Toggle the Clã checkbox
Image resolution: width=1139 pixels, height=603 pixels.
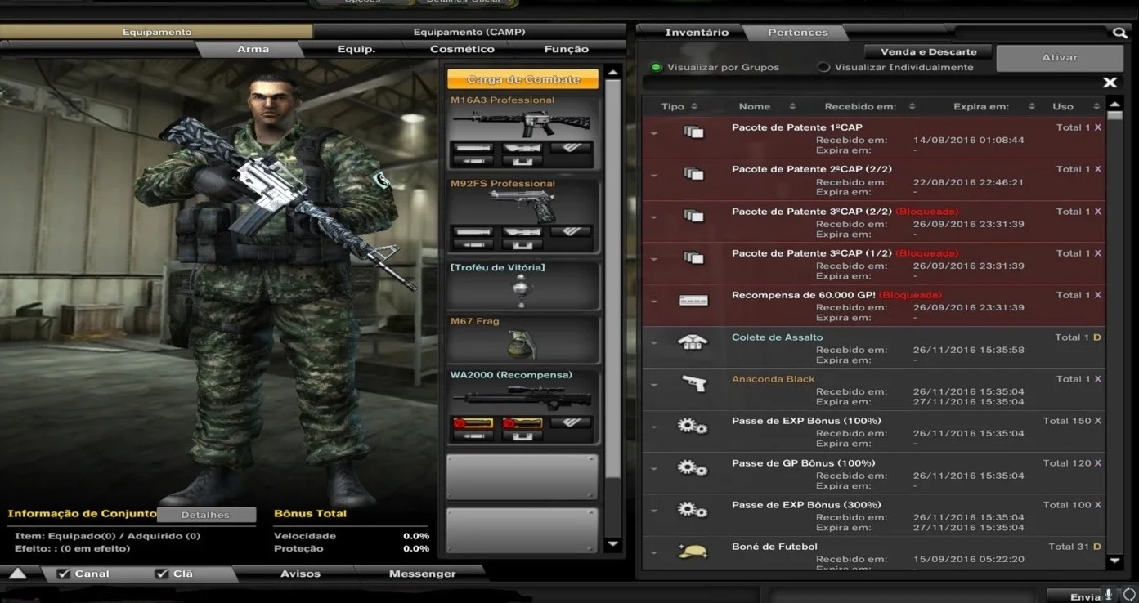coord(162,574)
